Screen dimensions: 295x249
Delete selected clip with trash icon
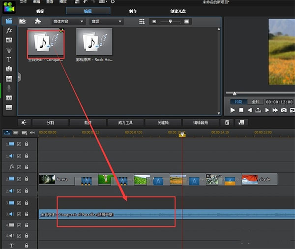point(227,123)
